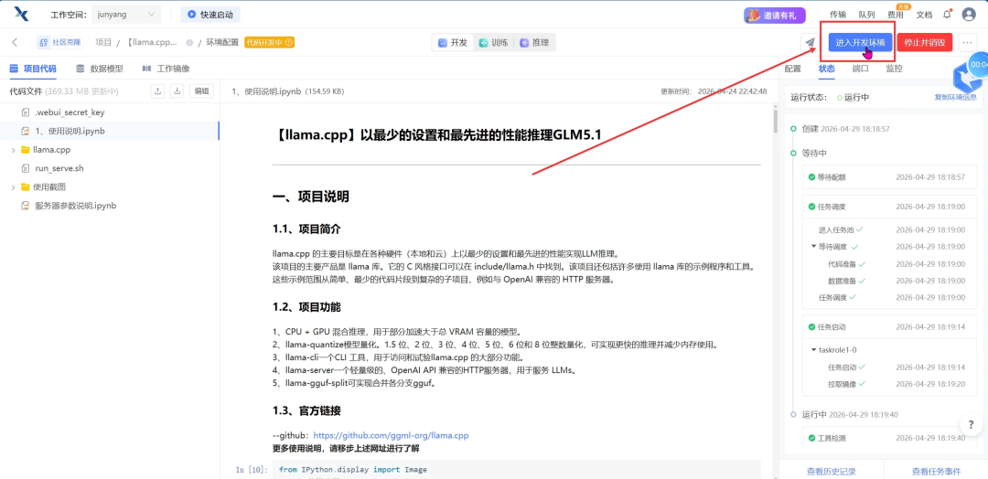
Task: Open the 传输 transfer menu
Action: point(838,15)
